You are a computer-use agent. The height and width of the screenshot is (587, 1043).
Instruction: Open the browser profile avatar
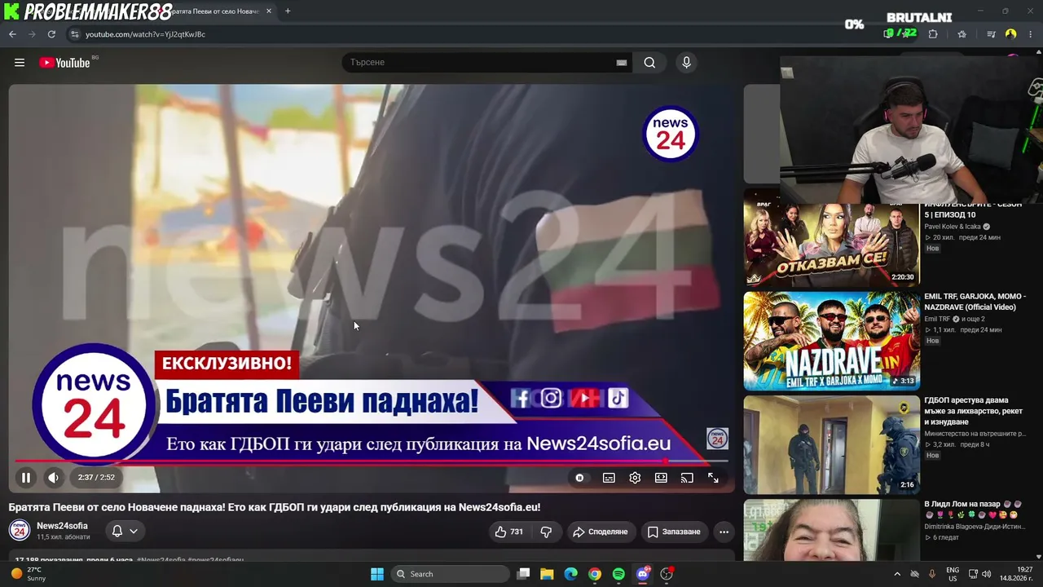click(1010, 34)
